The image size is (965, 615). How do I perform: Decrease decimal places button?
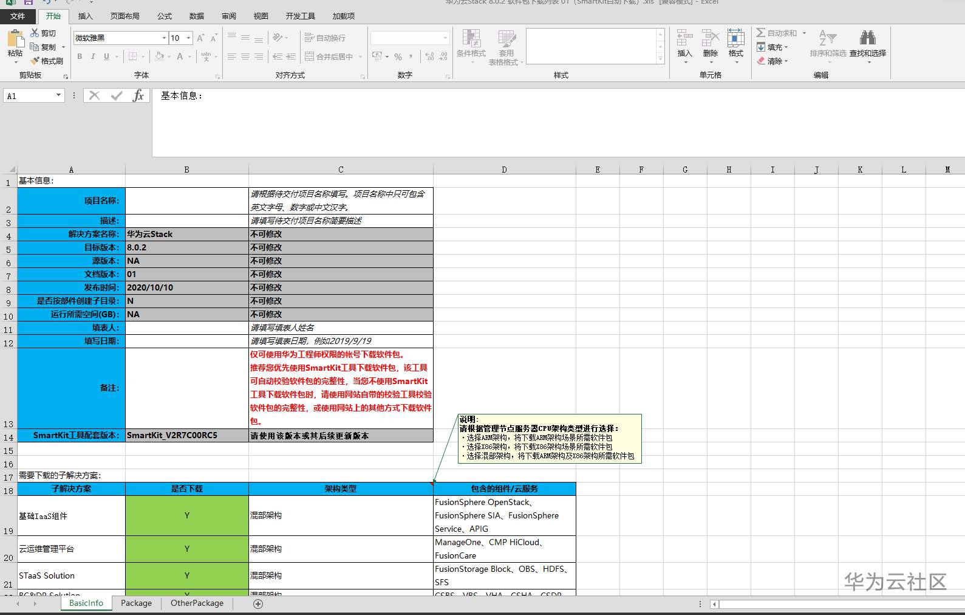(x=443, y=57)
